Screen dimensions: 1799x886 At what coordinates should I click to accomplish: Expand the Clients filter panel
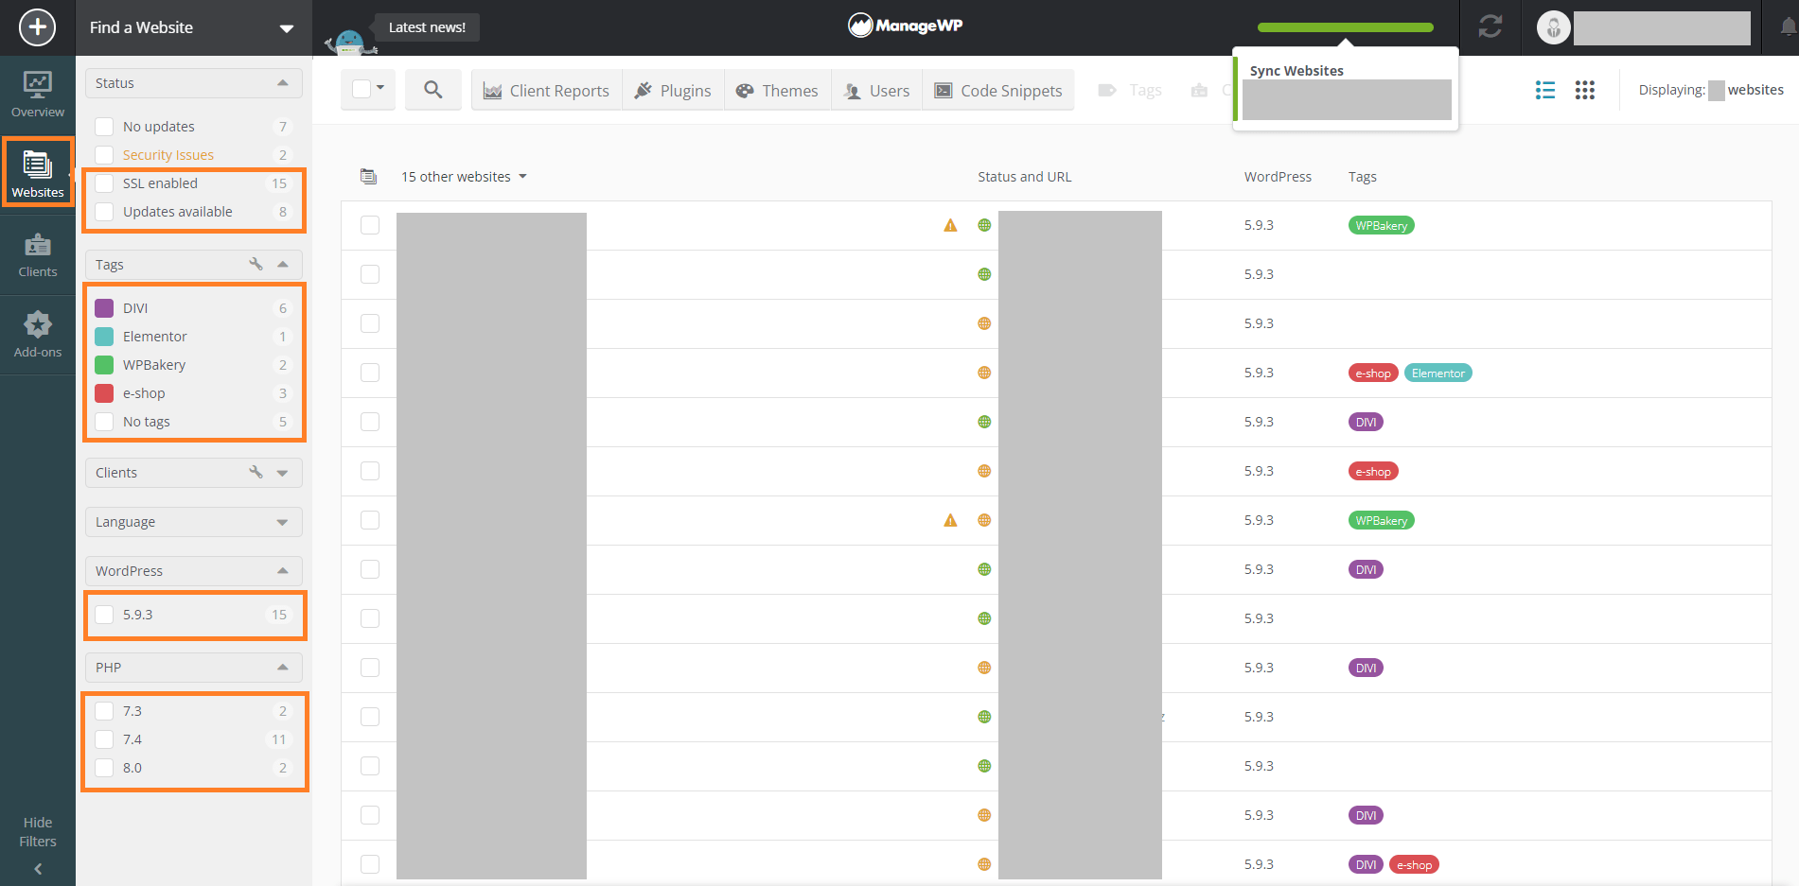(282, 473)
